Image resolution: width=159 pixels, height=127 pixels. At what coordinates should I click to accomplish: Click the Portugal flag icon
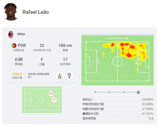(x=14, y=46)
